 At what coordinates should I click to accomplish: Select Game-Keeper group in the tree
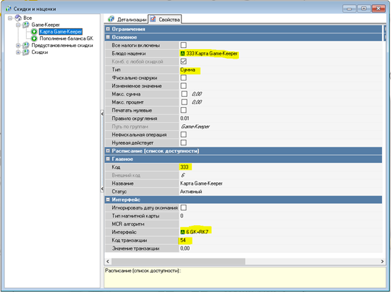pos(46,25)
